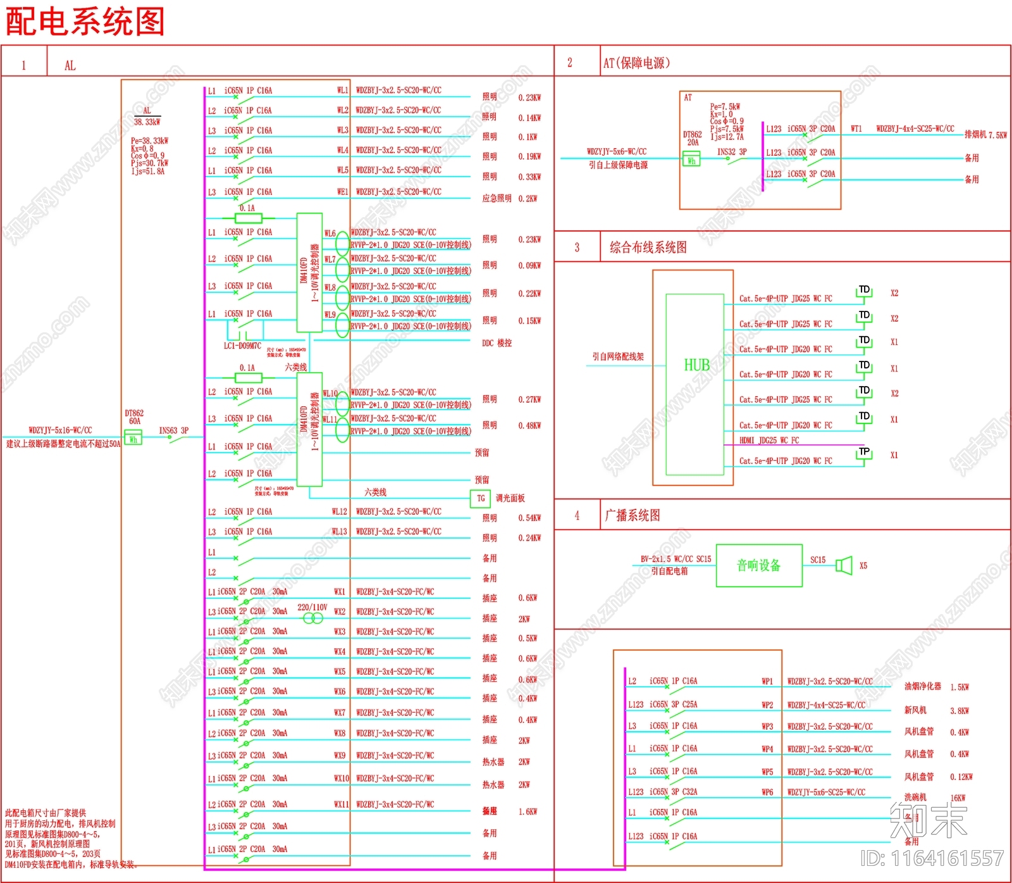Select the BV-2x1.5 WC/CC SC15 cable label

click(x=676, y=560)
